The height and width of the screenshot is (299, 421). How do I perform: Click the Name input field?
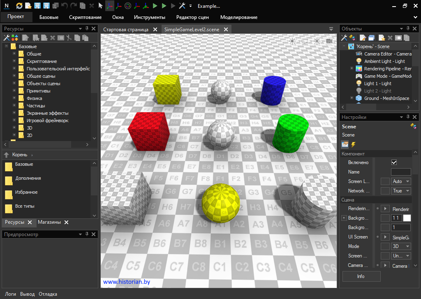pyautogui.click(x=400, y=172)
